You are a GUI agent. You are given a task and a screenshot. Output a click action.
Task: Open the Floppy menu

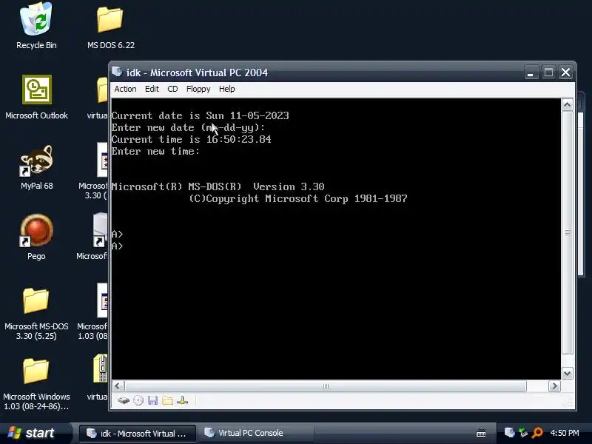pyautogui.click(x=198, y=89)
